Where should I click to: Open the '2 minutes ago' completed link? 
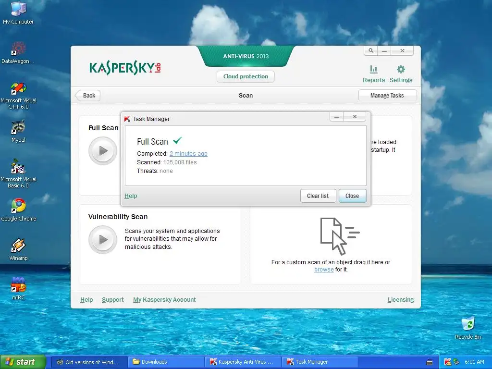[x=188, y=154]
